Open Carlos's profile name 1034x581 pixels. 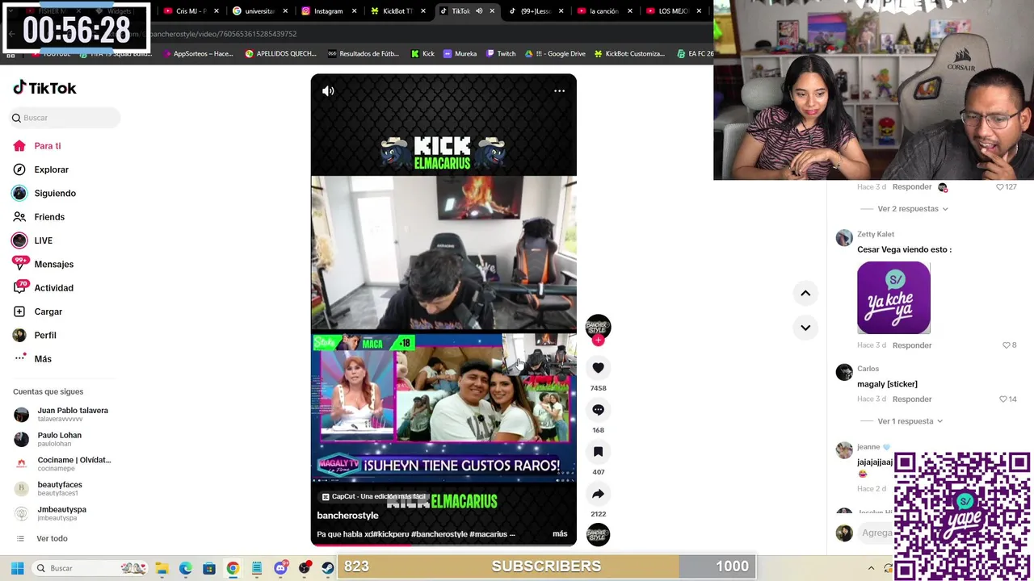coord(868,369)
